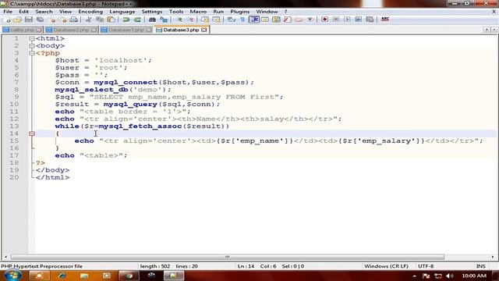This screenshot has width=499, height=281.
Task: Click the volume speaker tray icon
Action: pyautogui.click(x=449, y=276)
